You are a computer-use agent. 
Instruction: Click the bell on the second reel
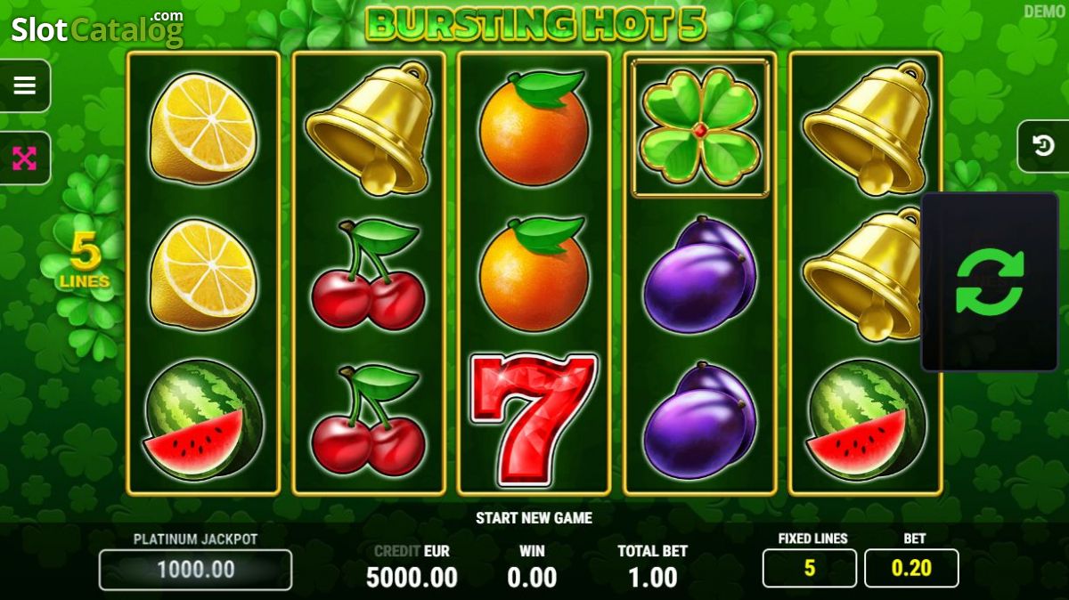point(369,127)
